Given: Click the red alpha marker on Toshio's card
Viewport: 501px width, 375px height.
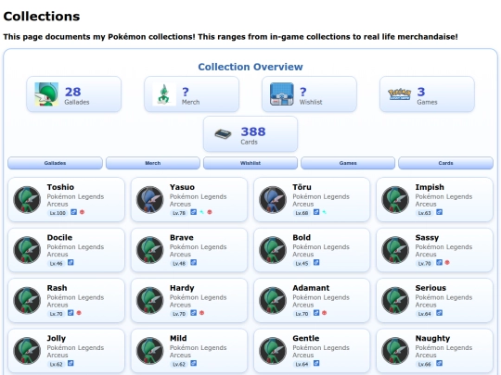Looking at the screenshot, I should [83, 212].
